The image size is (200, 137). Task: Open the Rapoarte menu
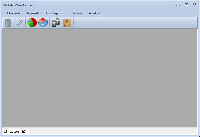[33, 13]
